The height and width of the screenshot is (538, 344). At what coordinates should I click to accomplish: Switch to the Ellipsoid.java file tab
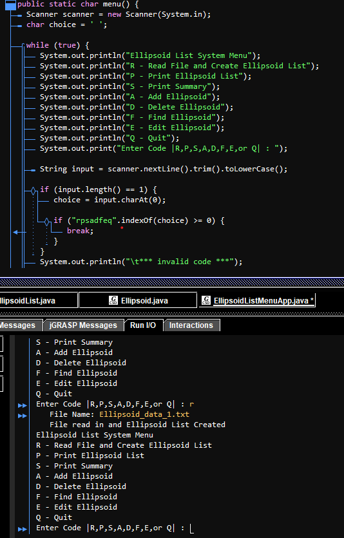point(138,300)
